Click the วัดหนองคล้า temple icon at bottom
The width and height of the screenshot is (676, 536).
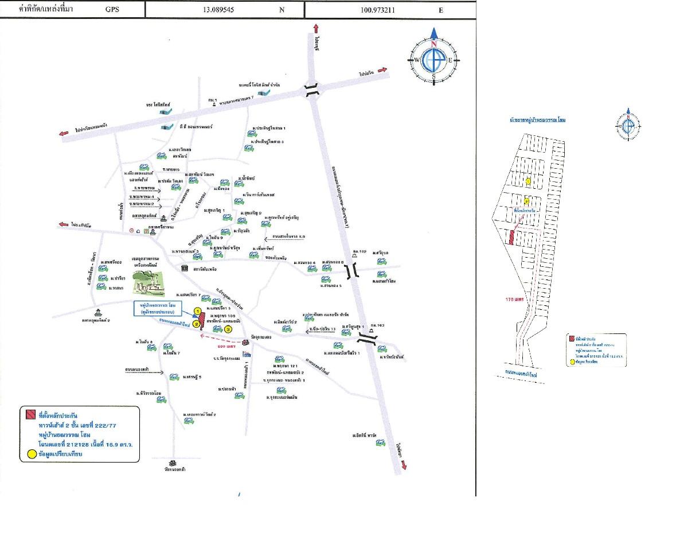[x=171, y=463]
